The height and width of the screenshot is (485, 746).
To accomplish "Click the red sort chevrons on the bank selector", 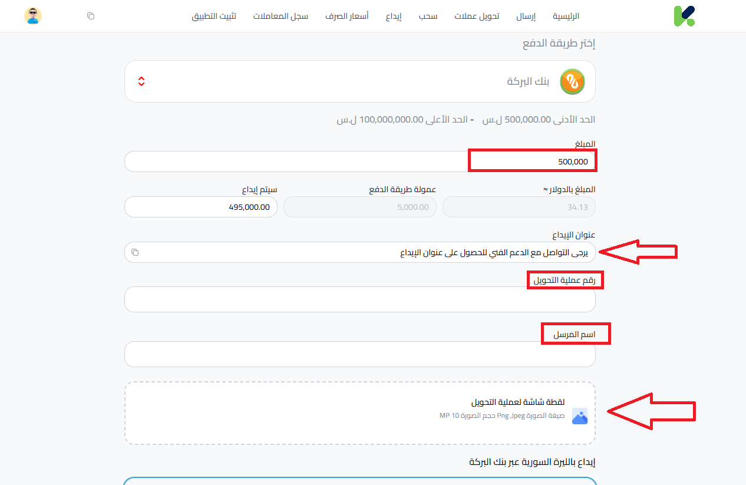I will (x=141, y=81).
